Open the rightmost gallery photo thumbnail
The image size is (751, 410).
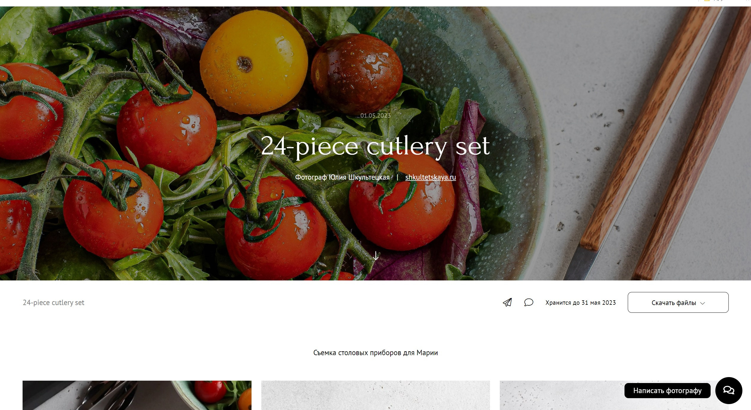(x=561, y=395)
